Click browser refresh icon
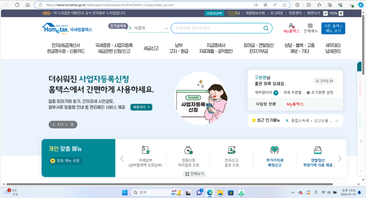This screenshot has width=366, height=198. [17, 5]
